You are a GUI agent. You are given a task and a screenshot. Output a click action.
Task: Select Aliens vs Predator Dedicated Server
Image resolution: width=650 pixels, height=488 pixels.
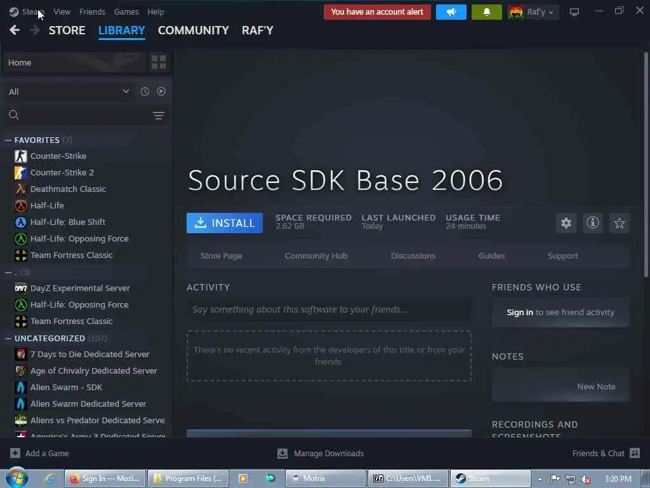click(97, 421)
